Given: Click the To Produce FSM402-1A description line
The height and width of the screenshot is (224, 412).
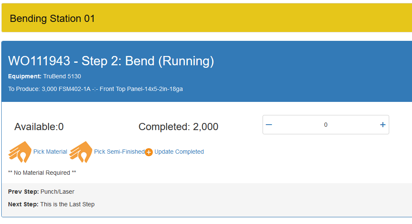Looking at the screenshot, I should click(95, 89).
